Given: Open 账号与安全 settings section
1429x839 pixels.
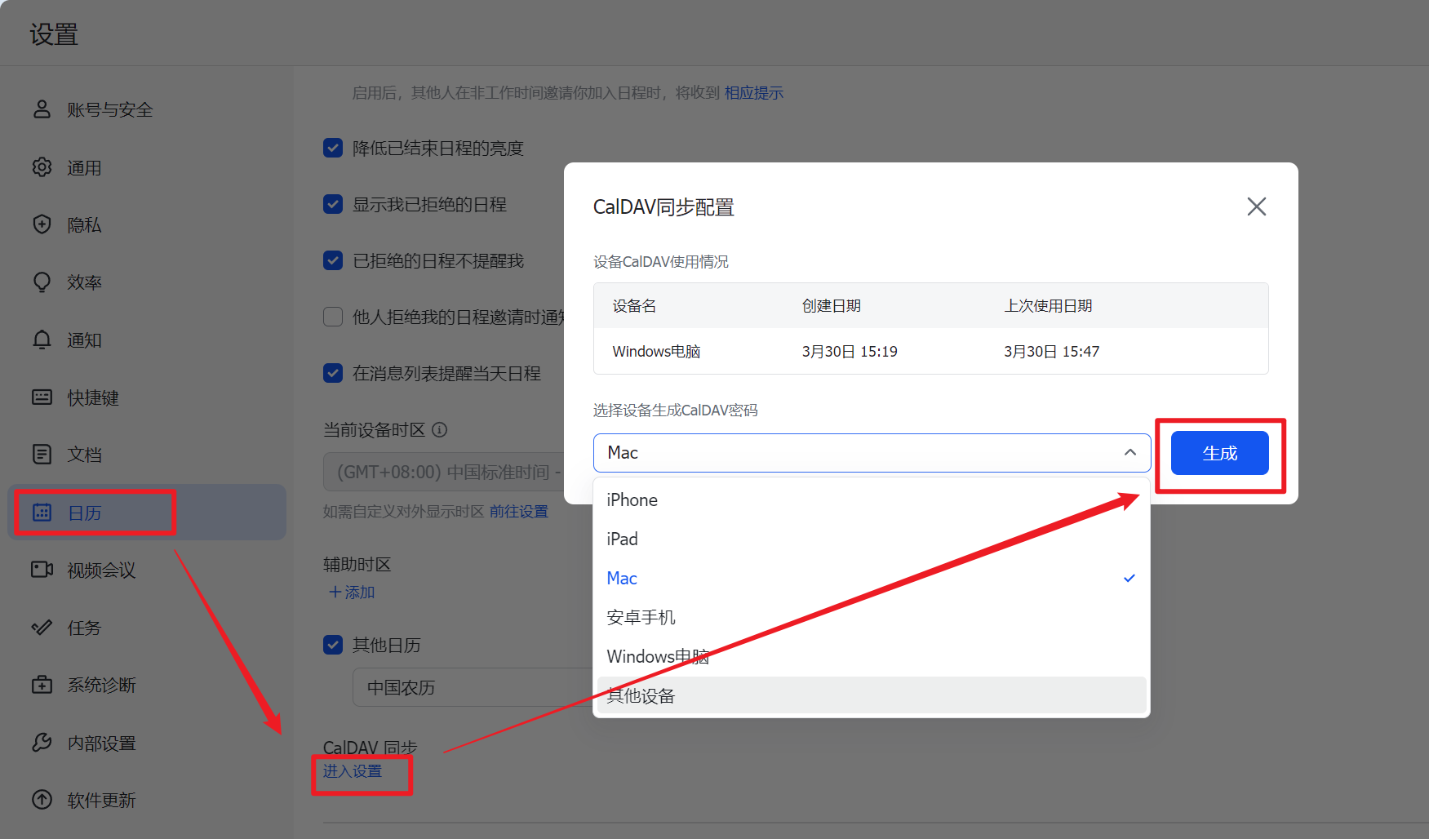Looking at the screenshot, I should (x=147, y=109).
